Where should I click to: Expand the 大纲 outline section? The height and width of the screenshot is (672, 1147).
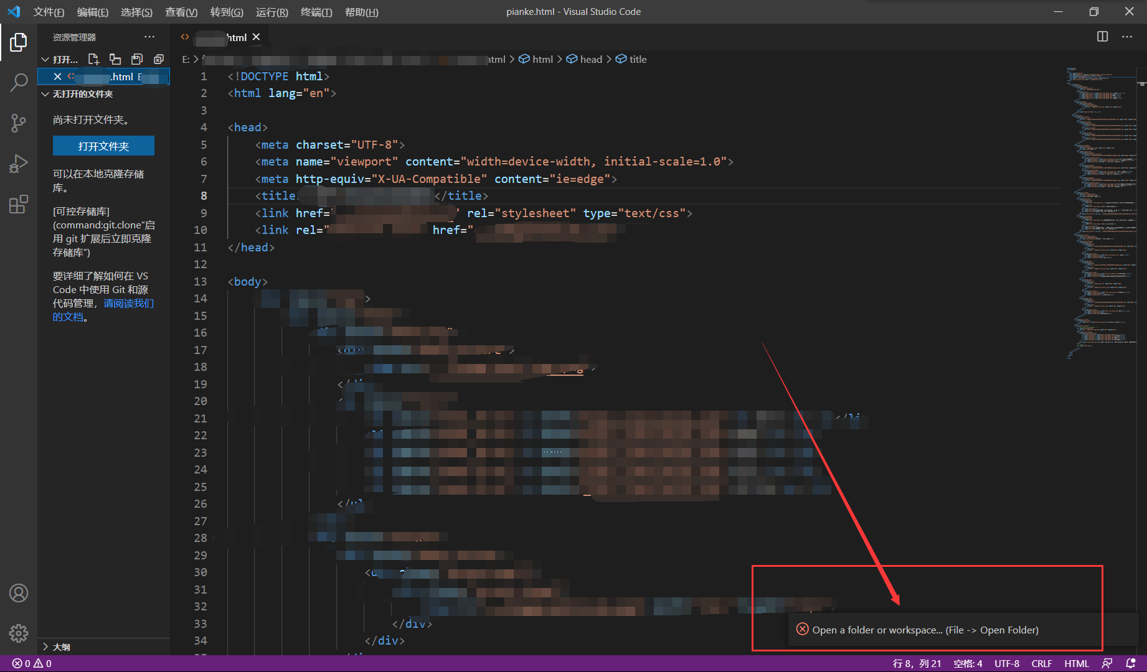click(x=45, y=647)
